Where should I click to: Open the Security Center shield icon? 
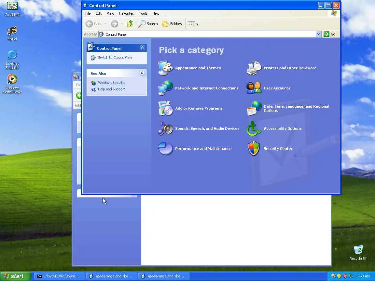pos(254,149)
